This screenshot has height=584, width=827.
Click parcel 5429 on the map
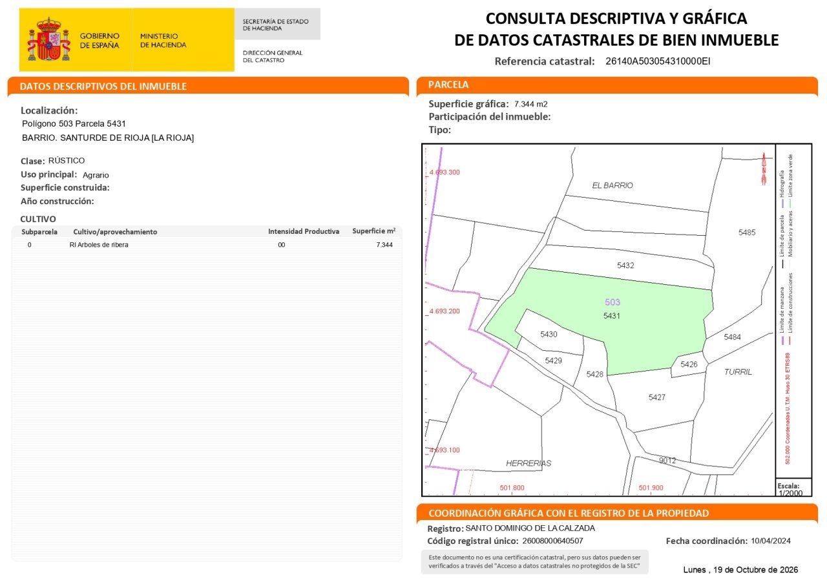553,360
